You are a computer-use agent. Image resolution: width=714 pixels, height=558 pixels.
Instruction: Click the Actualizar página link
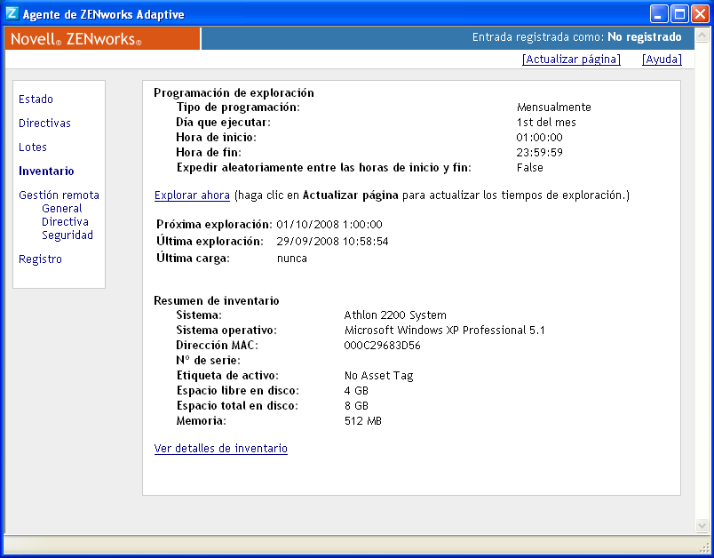[572, 60]
